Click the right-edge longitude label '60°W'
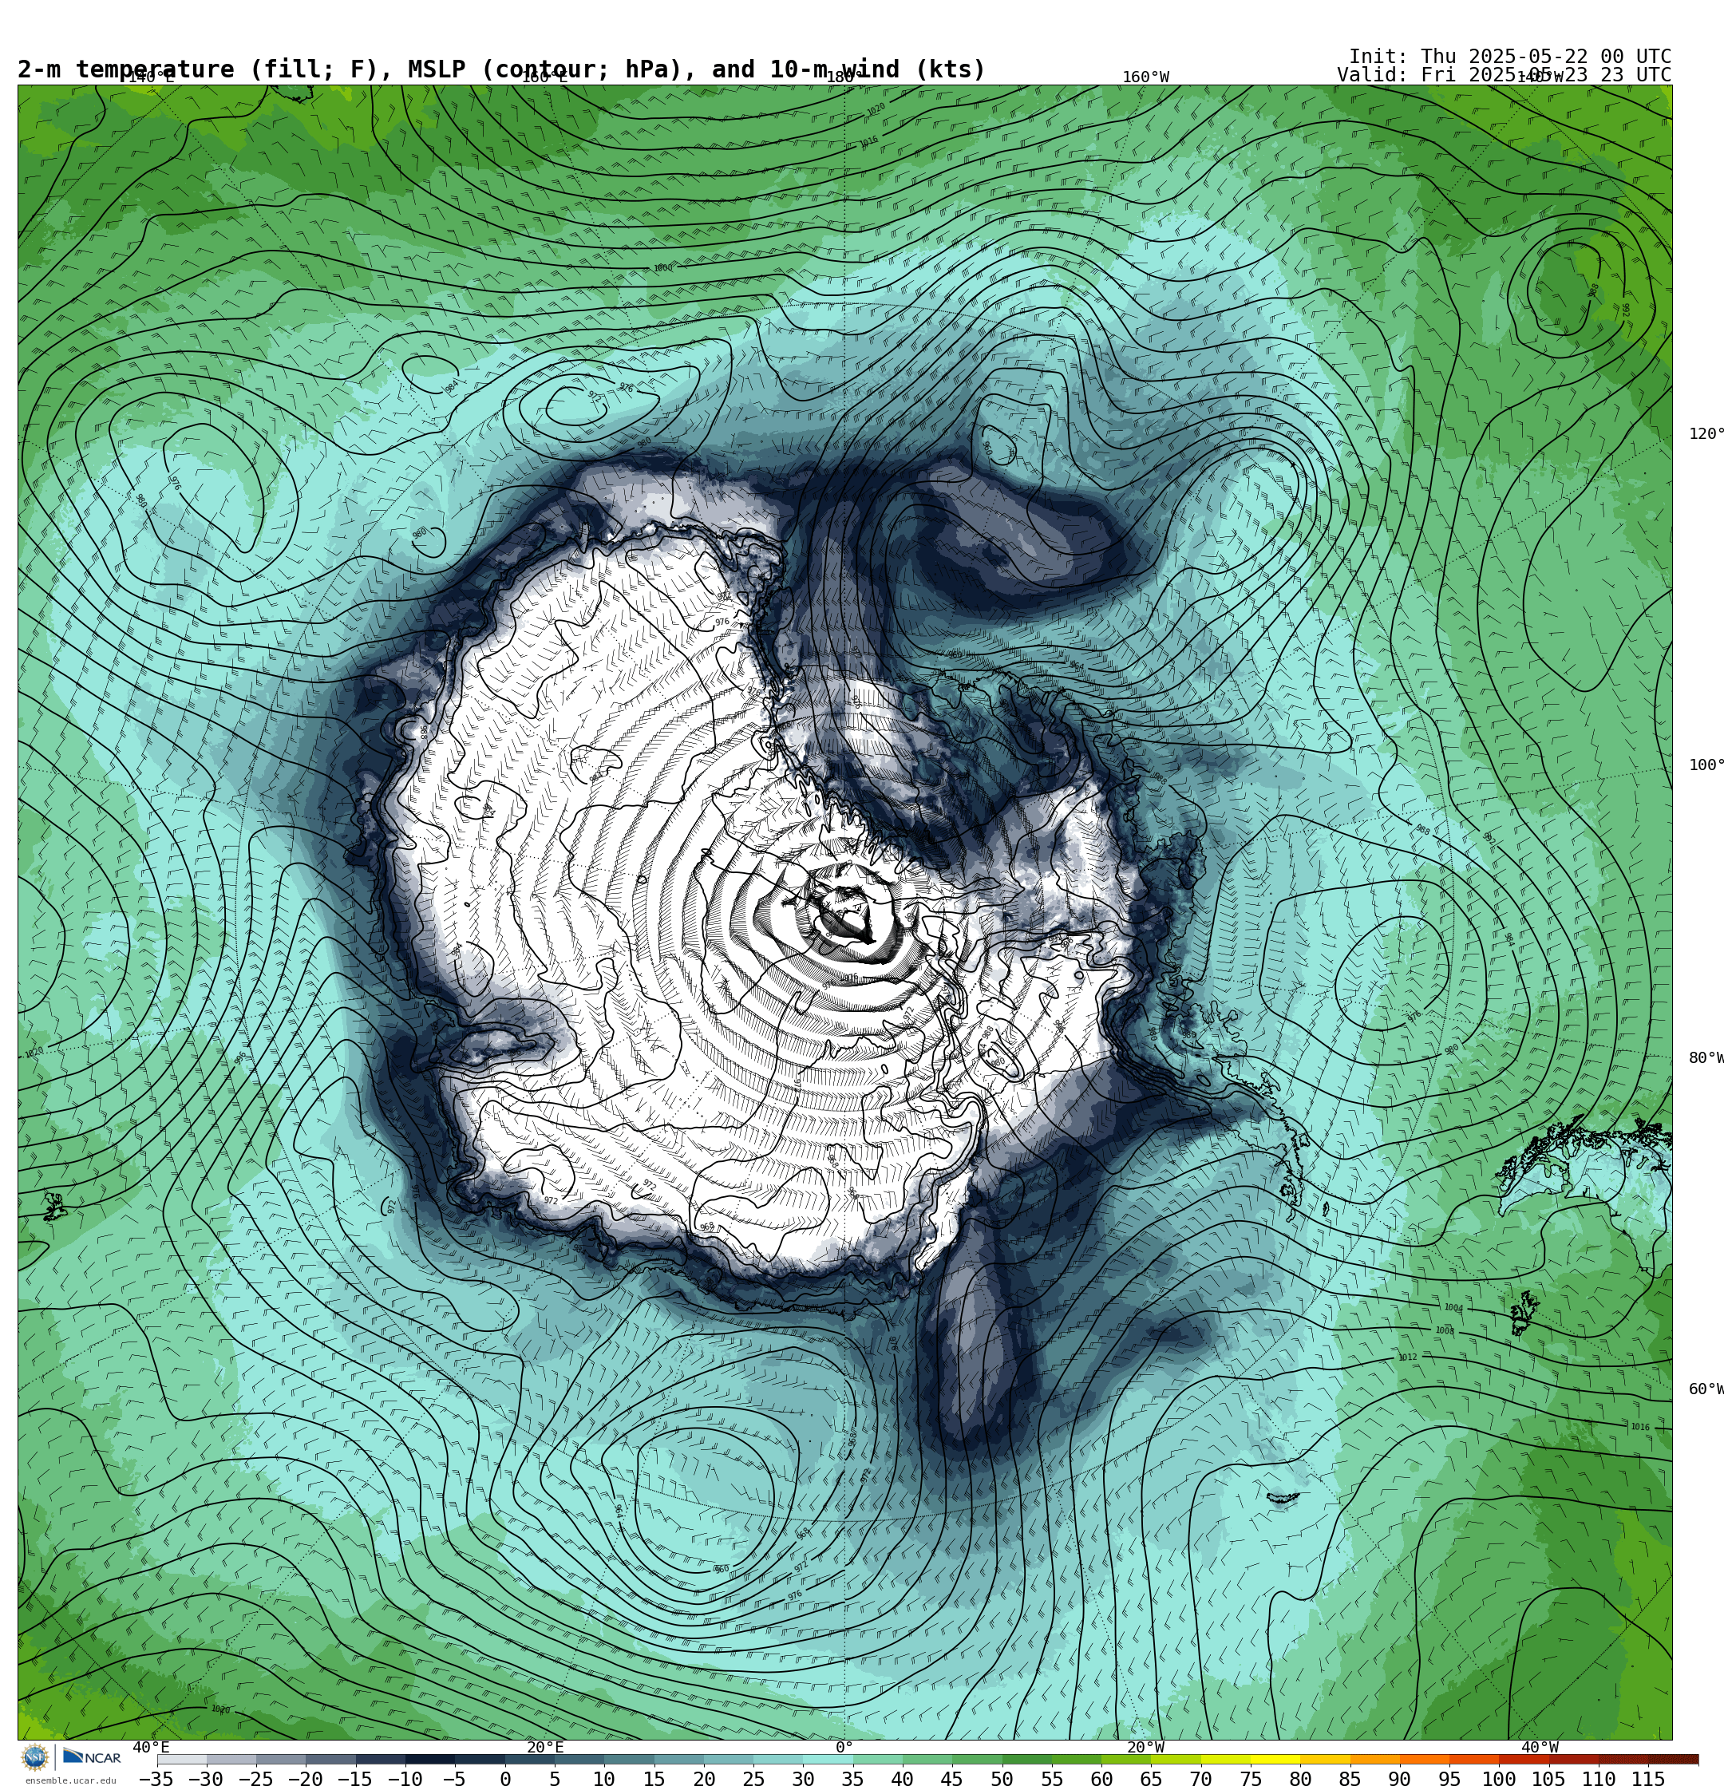 (1706, 1389)
